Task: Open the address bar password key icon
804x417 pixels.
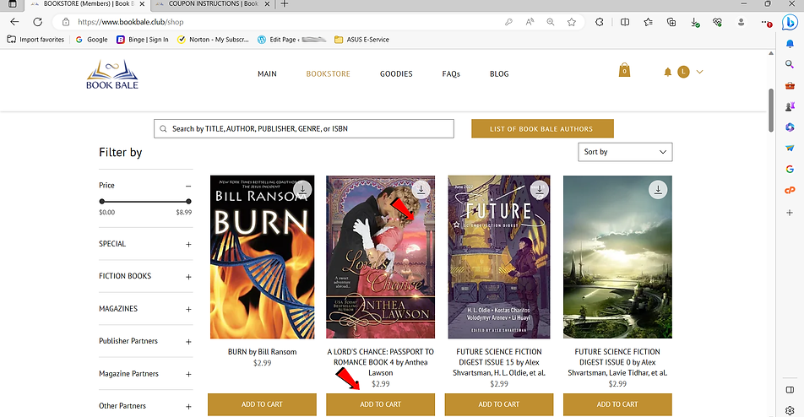Action: tap(508, 22)
